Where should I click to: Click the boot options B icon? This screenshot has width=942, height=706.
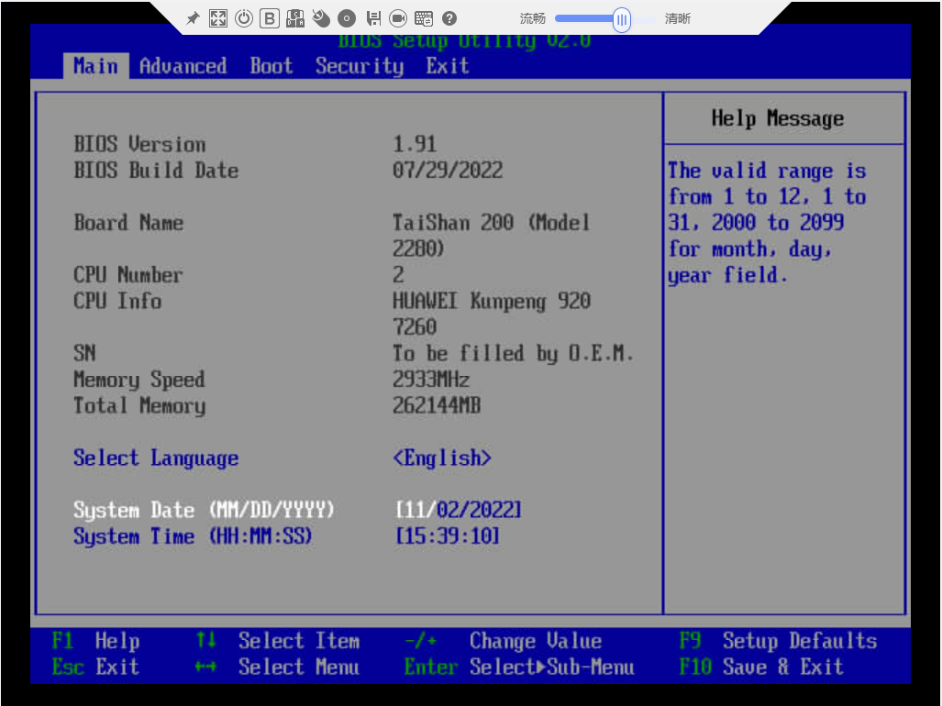click(x=270, y=18)
